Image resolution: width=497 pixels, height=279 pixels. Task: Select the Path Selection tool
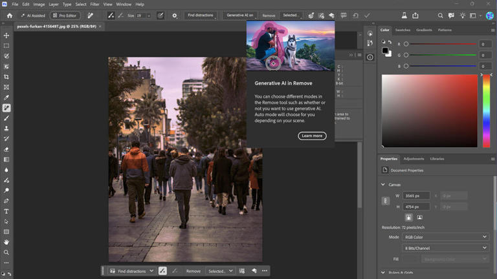click(x=6, y=222)
